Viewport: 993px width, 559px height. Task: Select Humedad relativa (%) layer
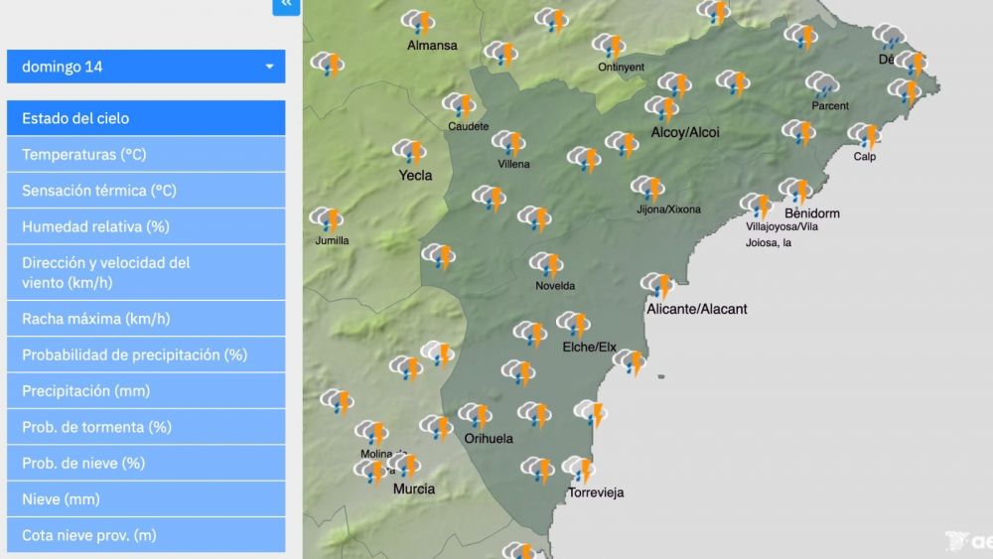pyautogui.click(x=146, y=226)
